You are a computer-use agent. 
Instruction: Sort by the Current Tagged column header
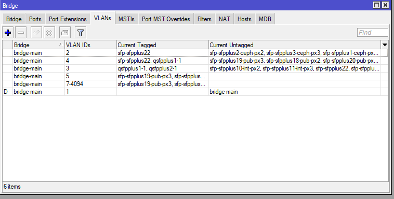tap(163, 45)
